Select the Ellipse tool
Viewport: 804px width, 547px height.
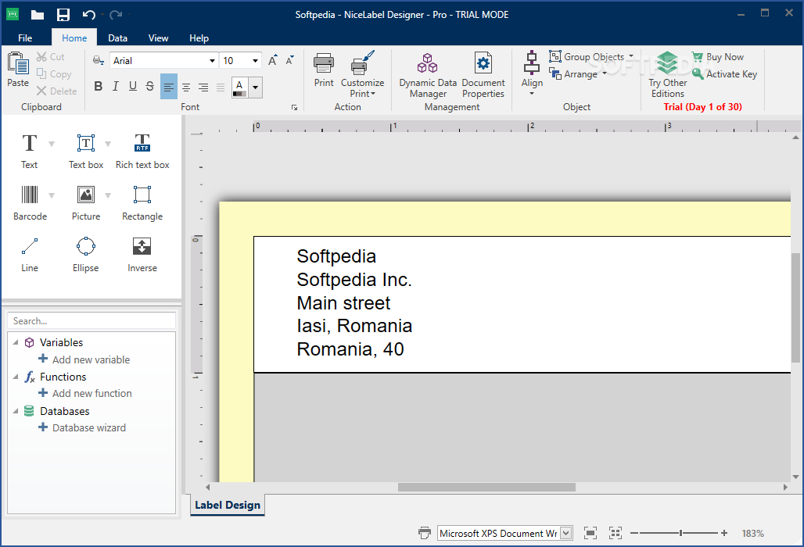tap(85, 254)
